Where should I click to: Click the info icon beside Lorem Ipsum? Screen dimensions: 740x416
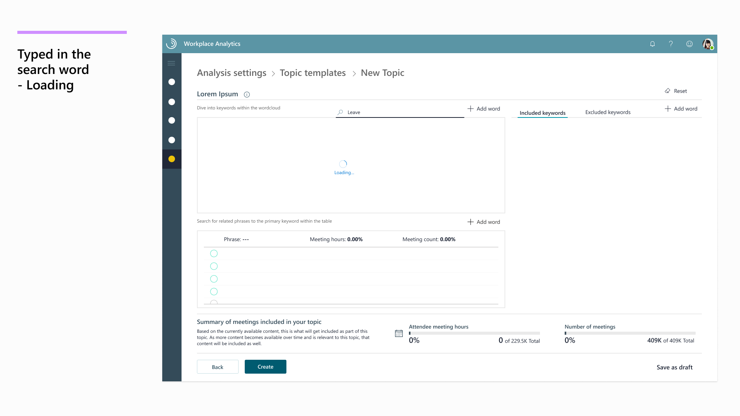[247, 95]
